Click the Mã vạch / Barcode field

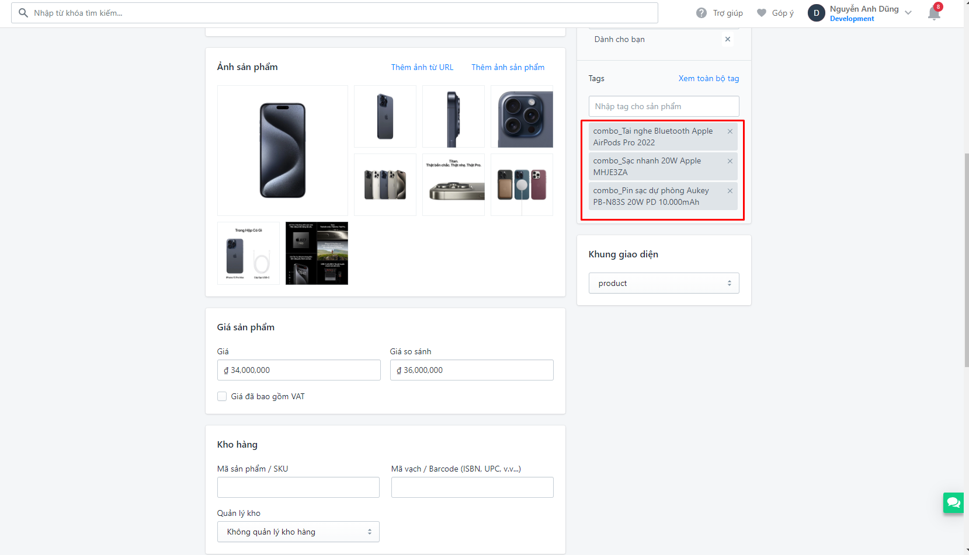473,487
